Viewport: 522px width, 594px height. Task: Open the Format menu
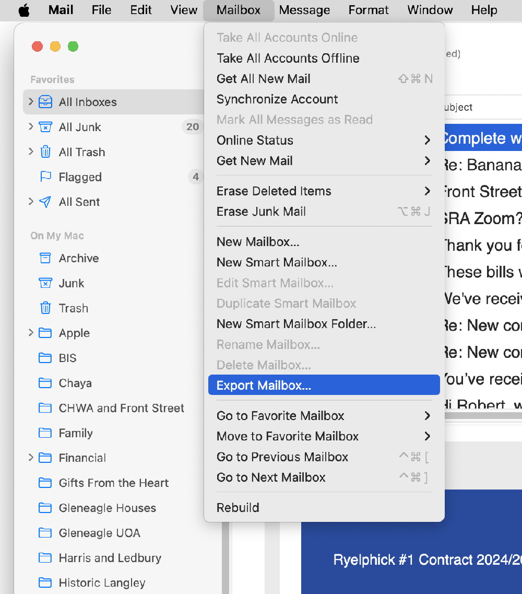[369, 10]
